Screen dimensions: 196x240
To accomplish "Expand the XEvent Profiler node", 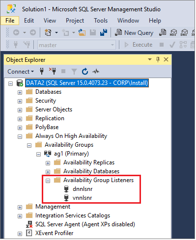I will [x=20, y=234].
